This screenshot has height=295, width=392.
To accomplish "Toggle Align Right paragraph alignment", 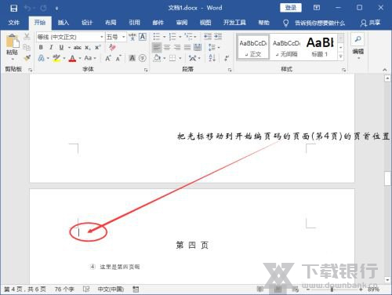I will (177, 47).
